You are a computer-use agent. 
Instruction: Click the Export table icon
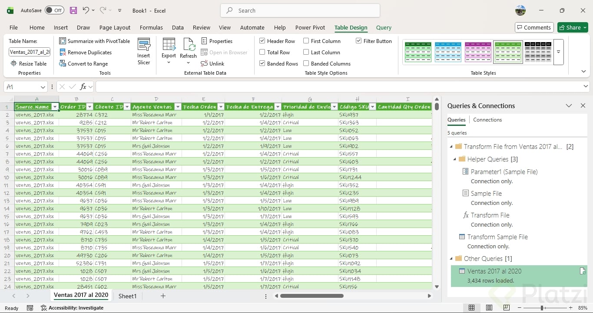169,45
